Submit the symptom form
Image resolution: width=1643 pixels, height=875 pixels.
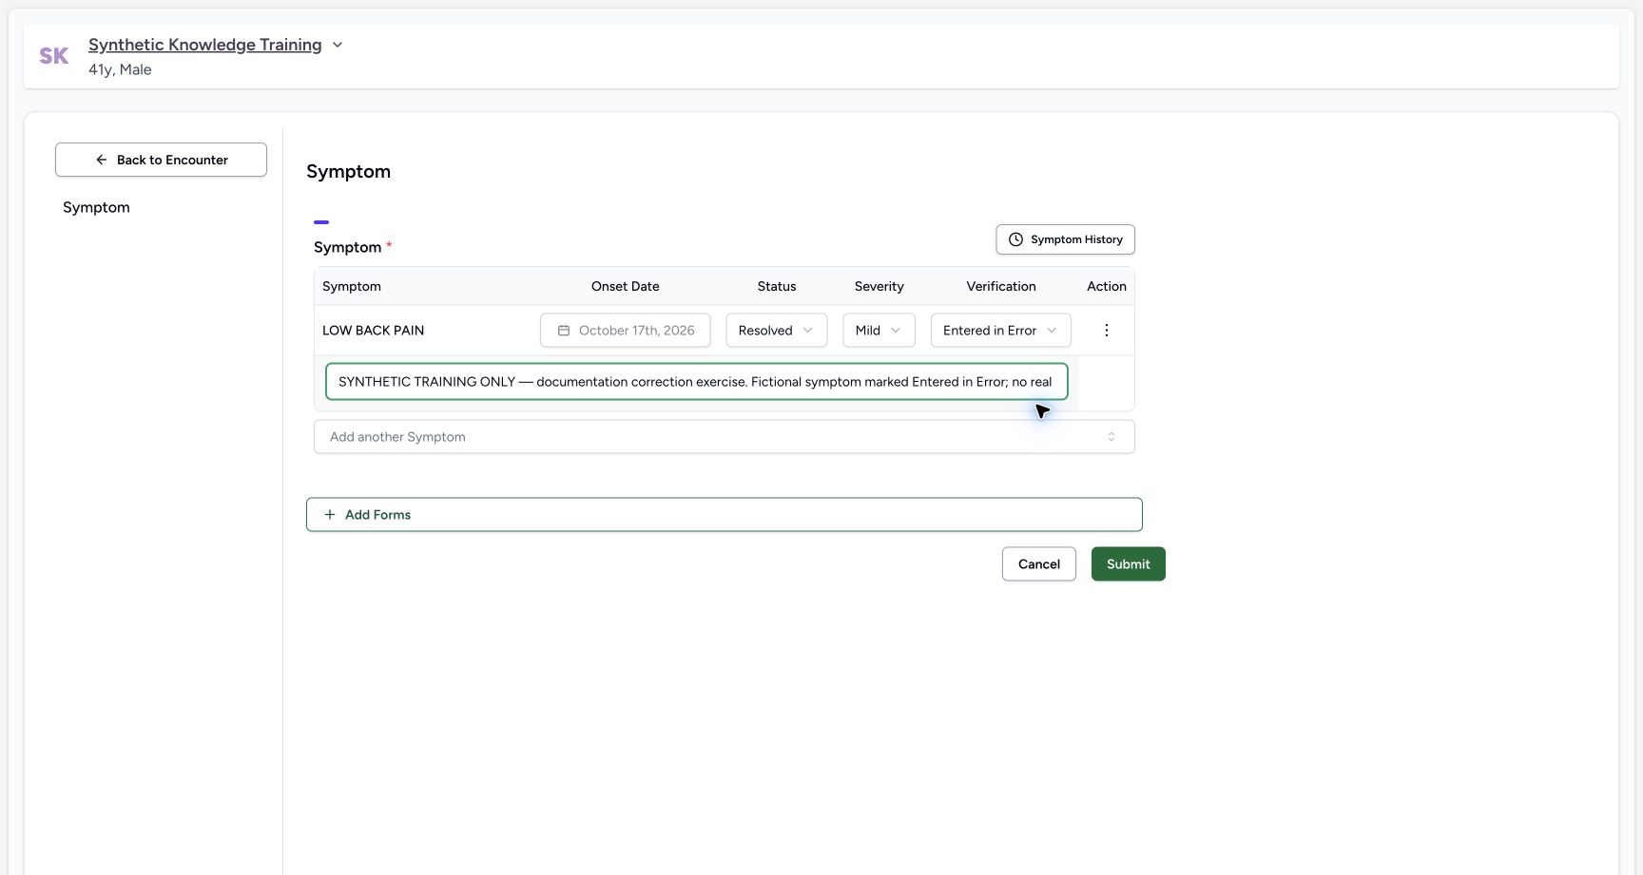[1129, 564]
